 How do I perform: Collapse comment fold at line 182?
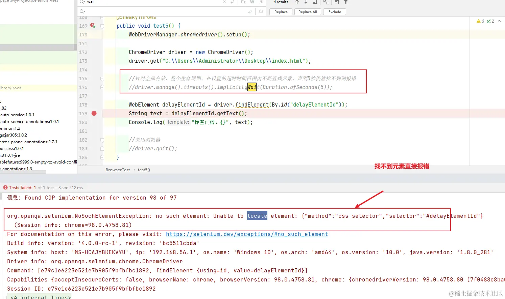coord(102,140)
